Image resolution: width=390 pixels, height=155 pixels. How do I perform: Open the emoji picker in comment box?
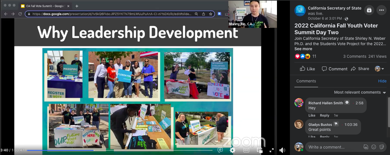click(x=374, y=147)
